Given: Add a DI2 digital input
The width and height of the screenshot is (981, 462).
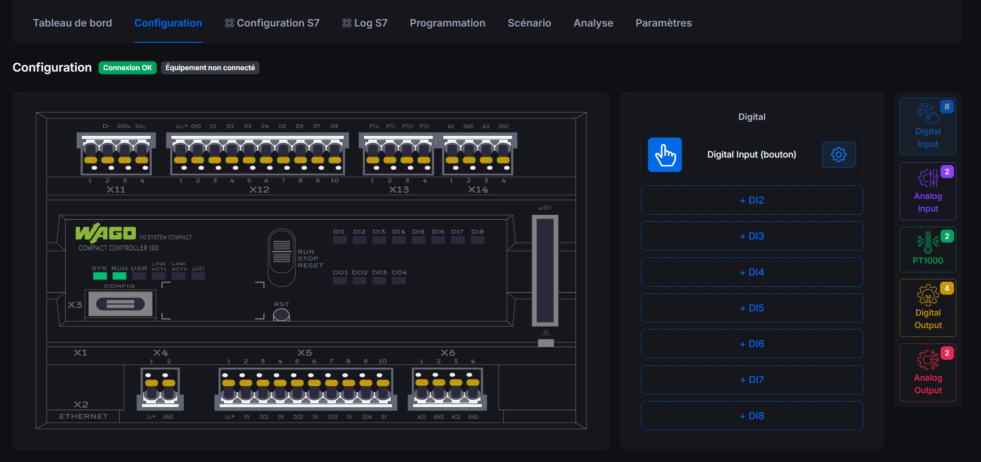Looking at the screenshot, I should [751, 200].
